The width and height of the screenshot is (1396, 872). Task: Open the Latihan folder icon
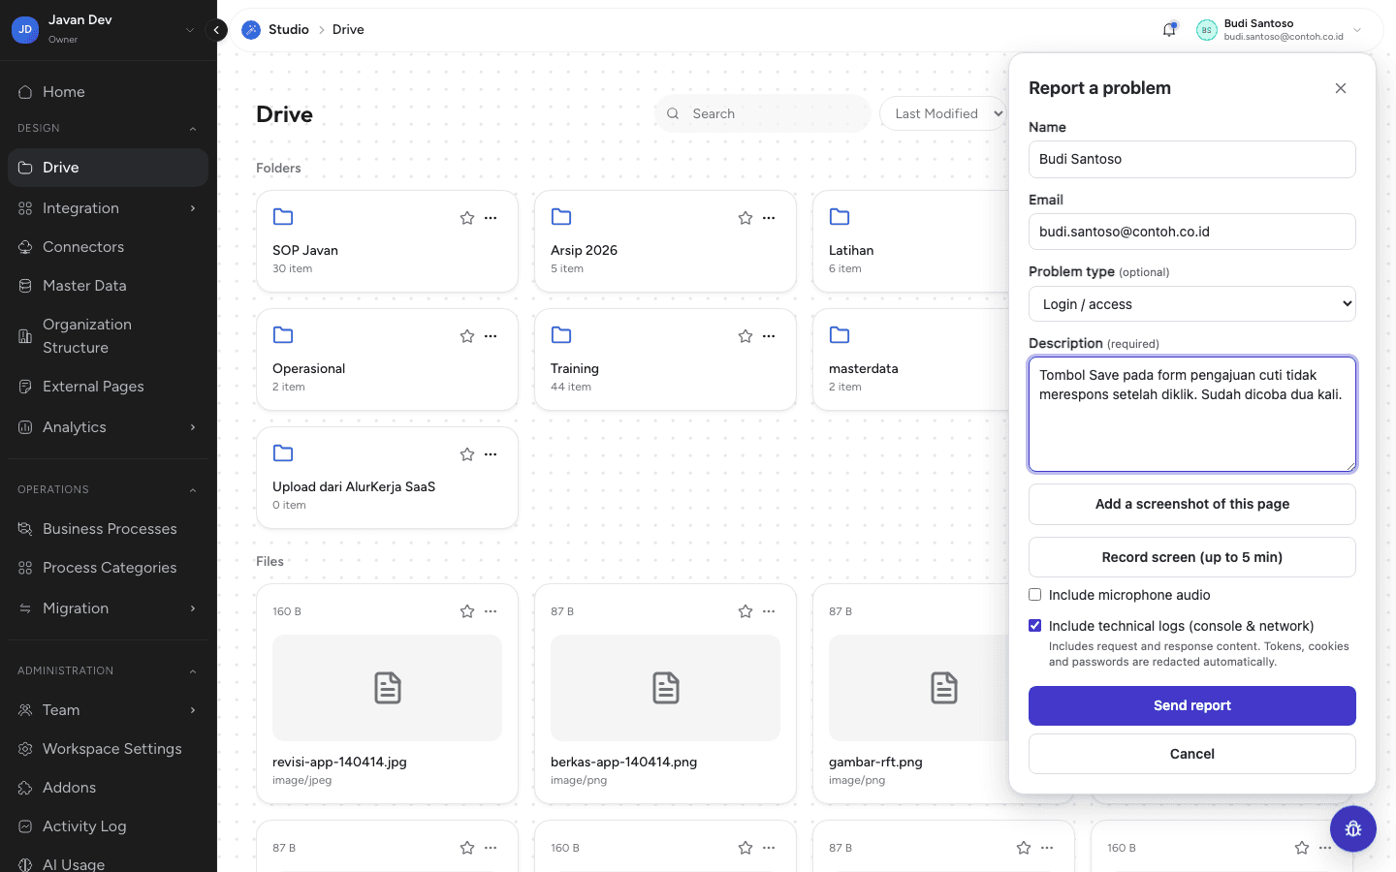coord(840,217)
